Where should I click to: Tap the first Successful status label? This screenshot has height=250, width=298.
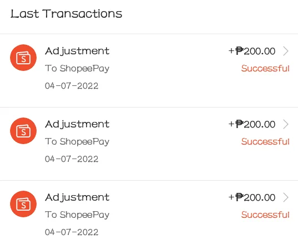pos(265,68)
